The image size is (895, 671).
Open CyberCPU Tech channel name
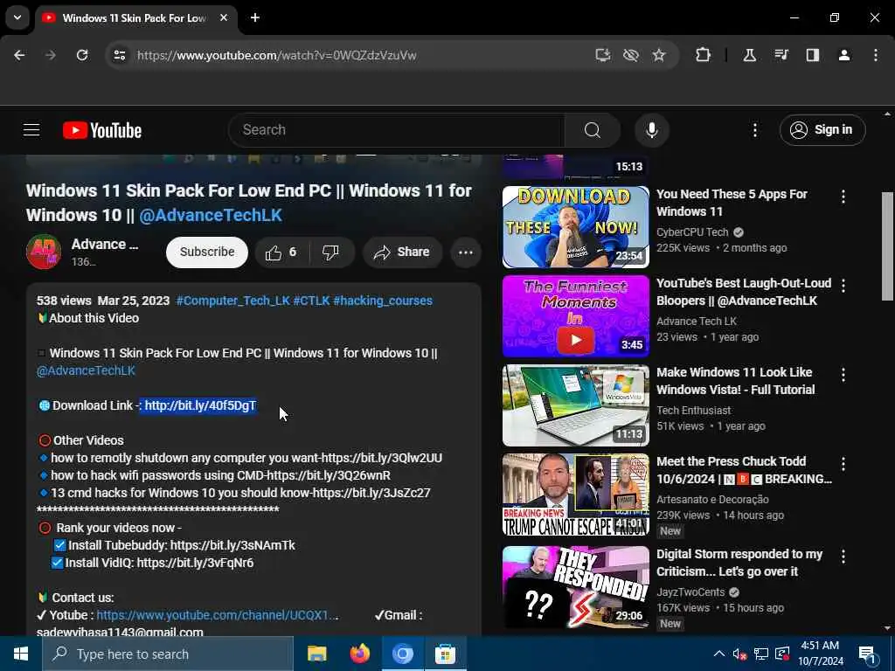pyautogui.click(x=692, y=232)
